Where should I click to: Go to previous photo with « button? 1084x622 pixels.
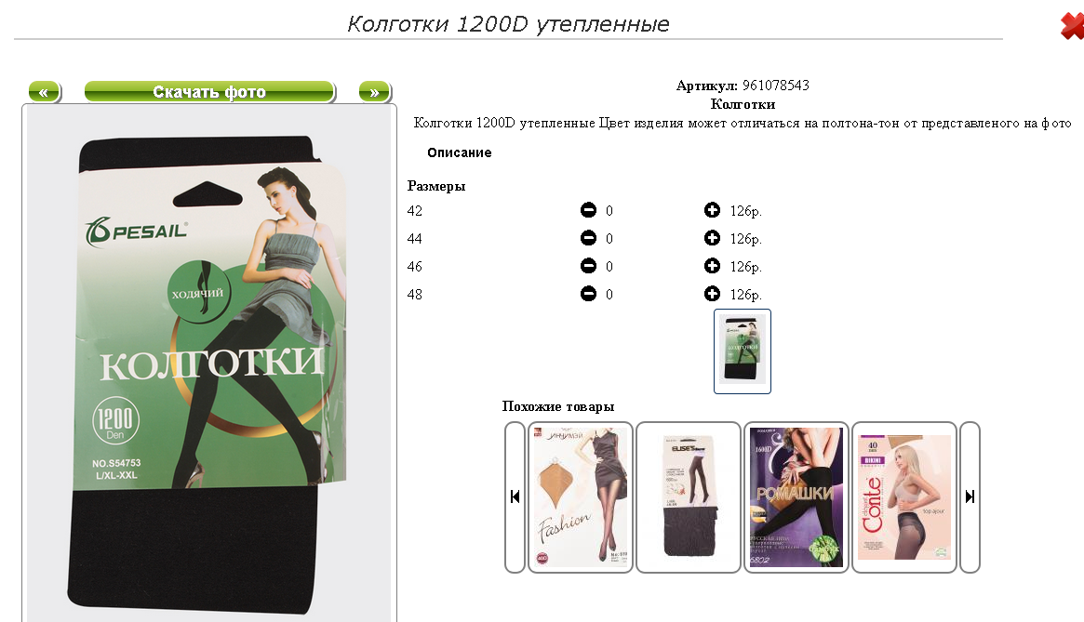[45, 92]
